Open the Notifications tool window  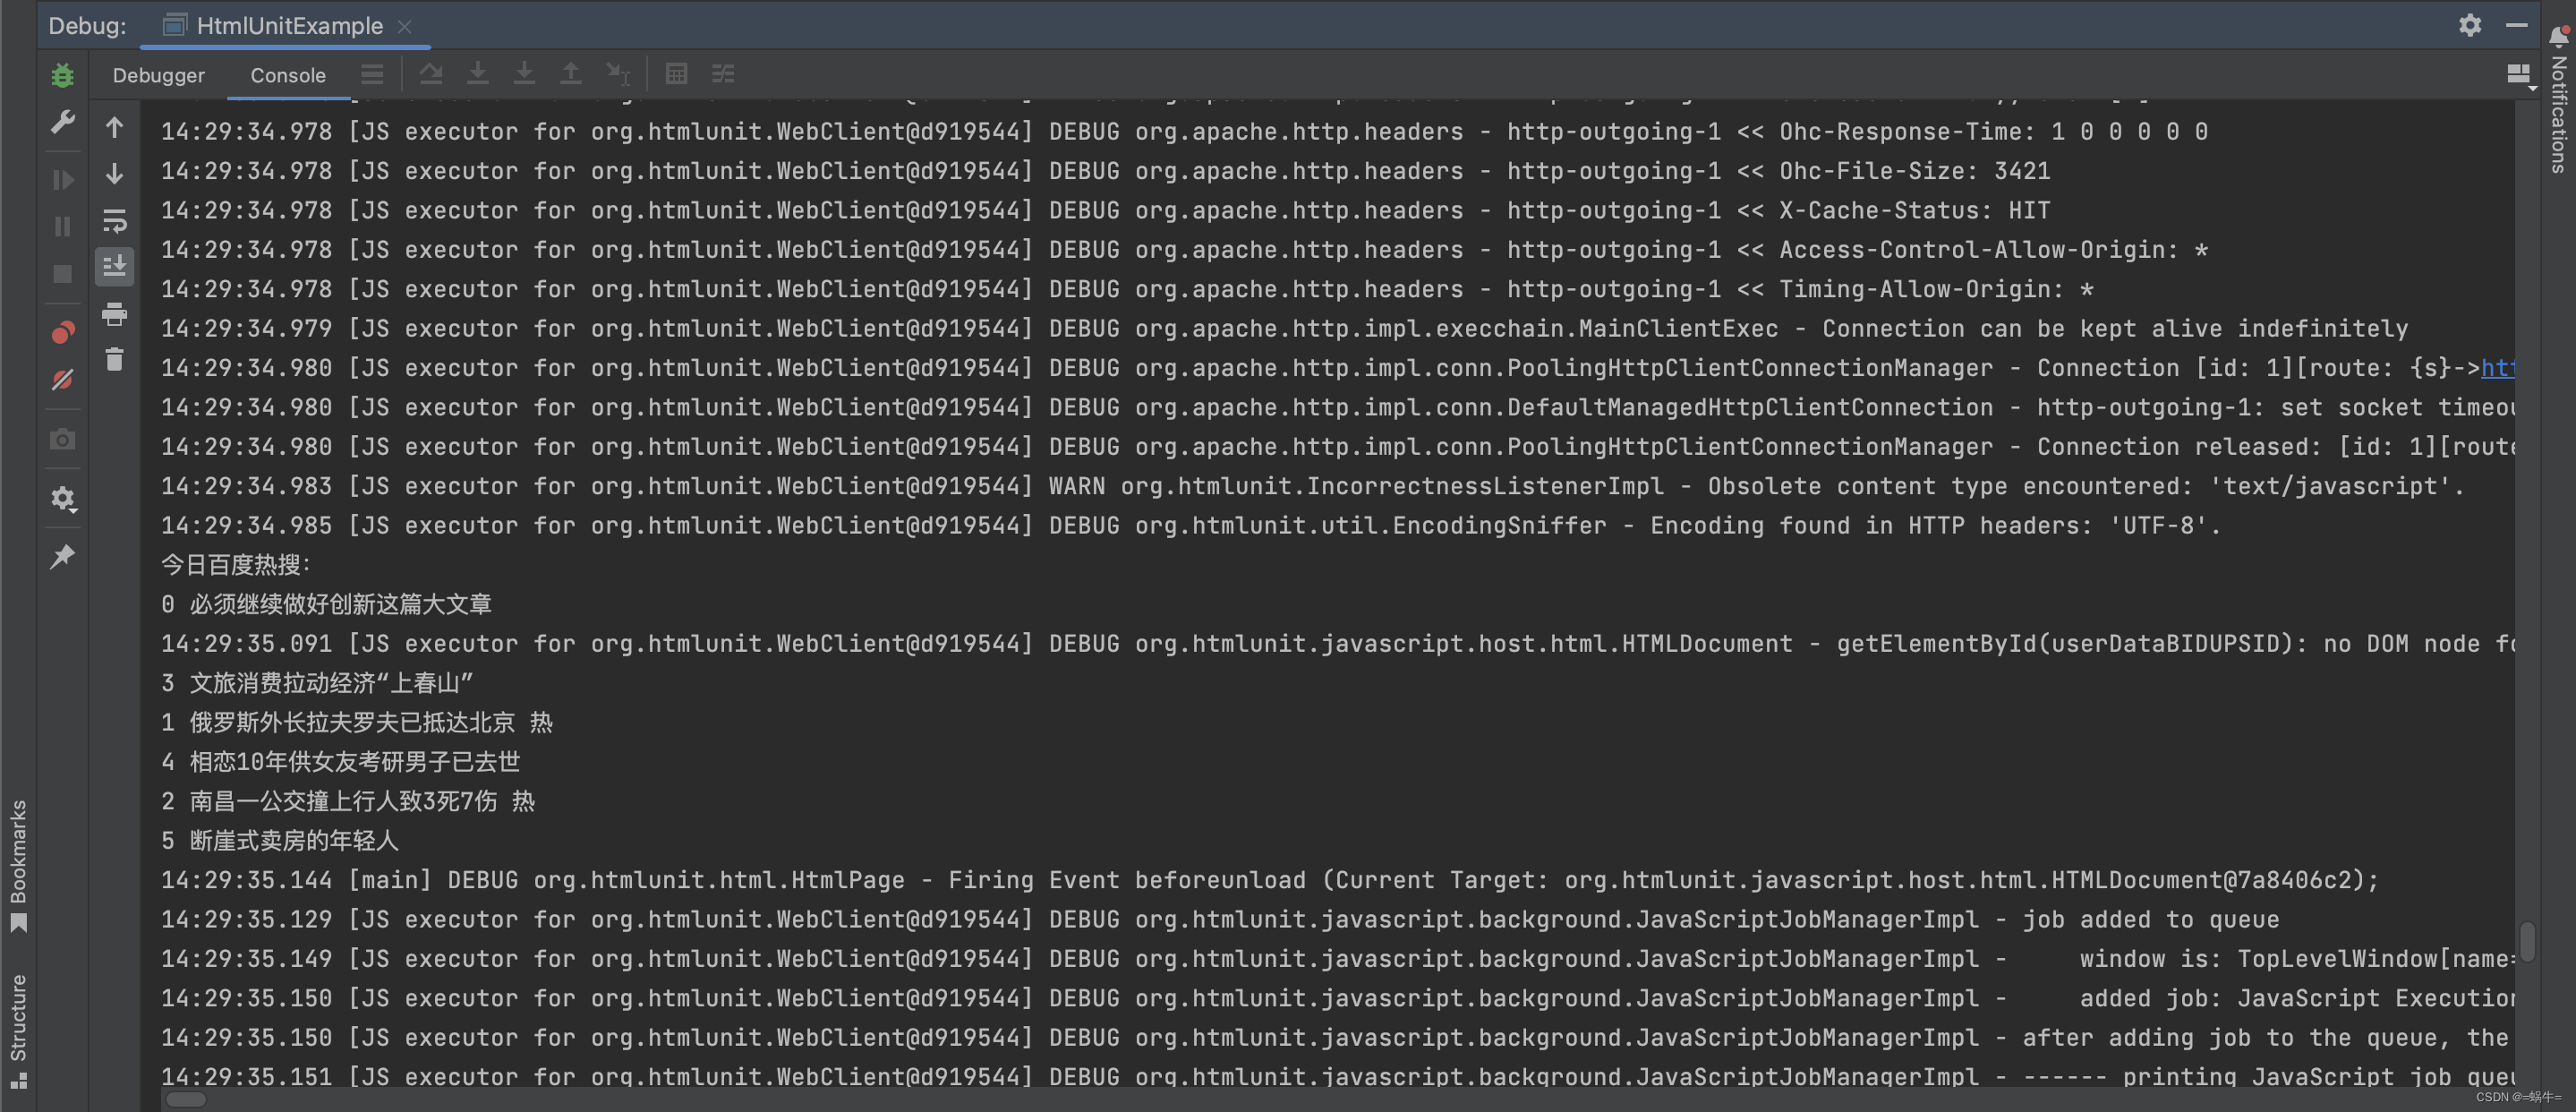[2559, 100]
